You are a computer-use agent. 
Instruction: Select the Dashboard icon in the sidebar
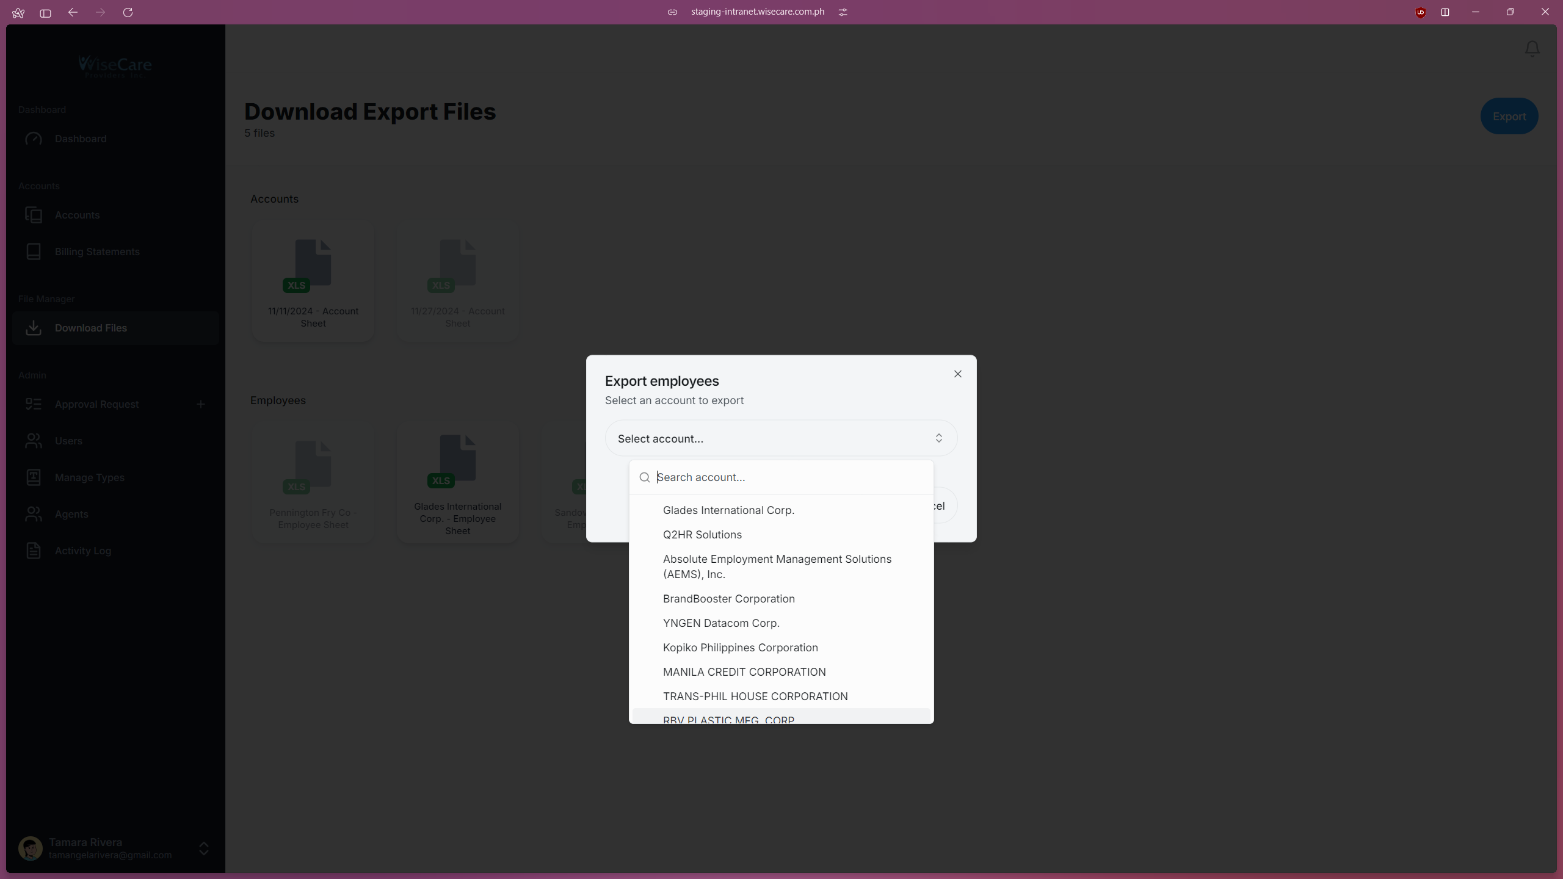pos(34,139)
